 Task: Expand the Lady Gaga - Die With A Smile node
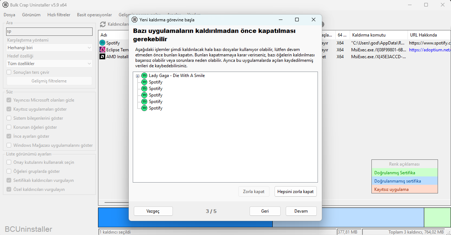(137, 76)
